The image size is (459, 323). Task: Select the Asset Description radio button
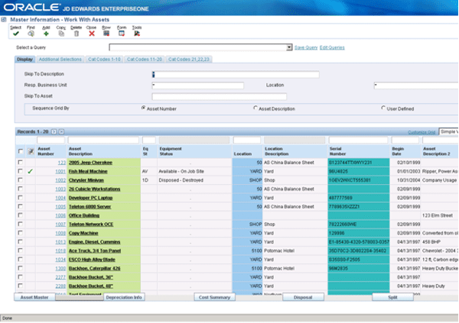pyautogui.click(x=255, y=108)
